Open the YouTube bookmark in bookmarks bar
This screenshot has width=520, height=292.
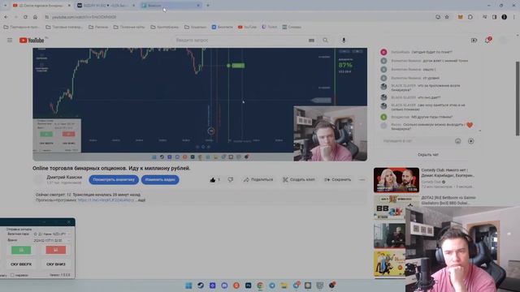pyautogui.click(x=247, y=27)
